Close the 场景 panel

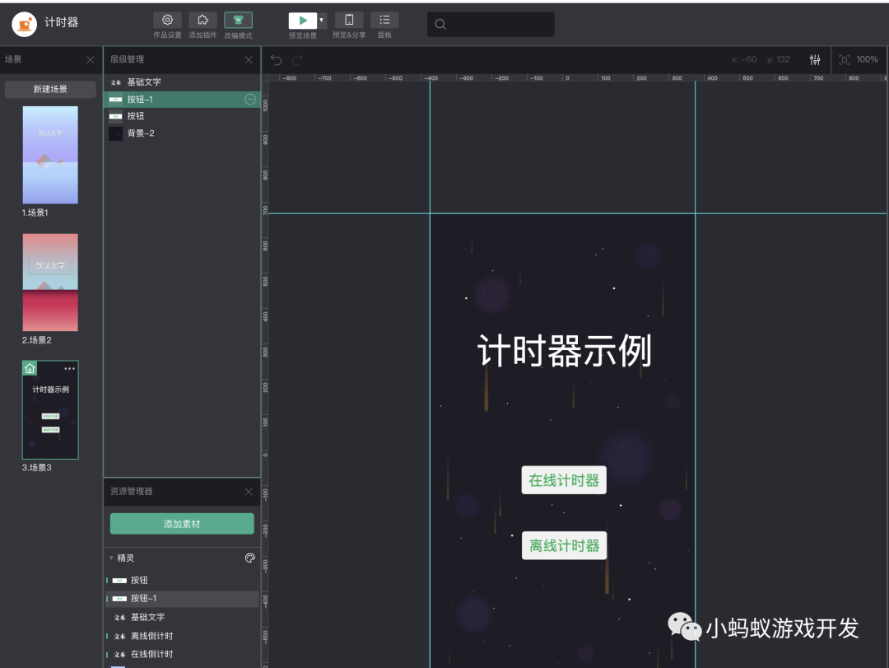tap(91, 59)
